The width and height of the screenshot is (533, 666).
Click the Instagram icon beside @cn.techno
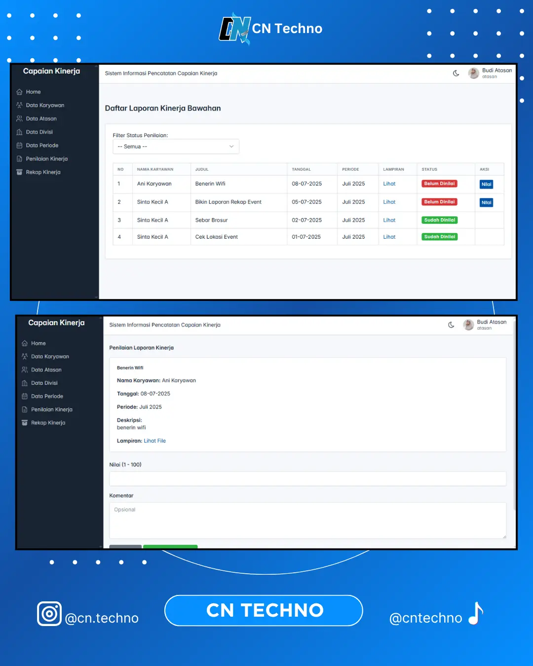tap(49, 614)
